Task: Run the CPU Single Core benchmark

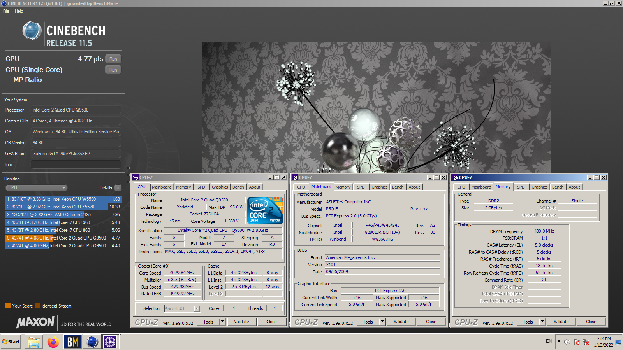Action: (x=113, y=70)
